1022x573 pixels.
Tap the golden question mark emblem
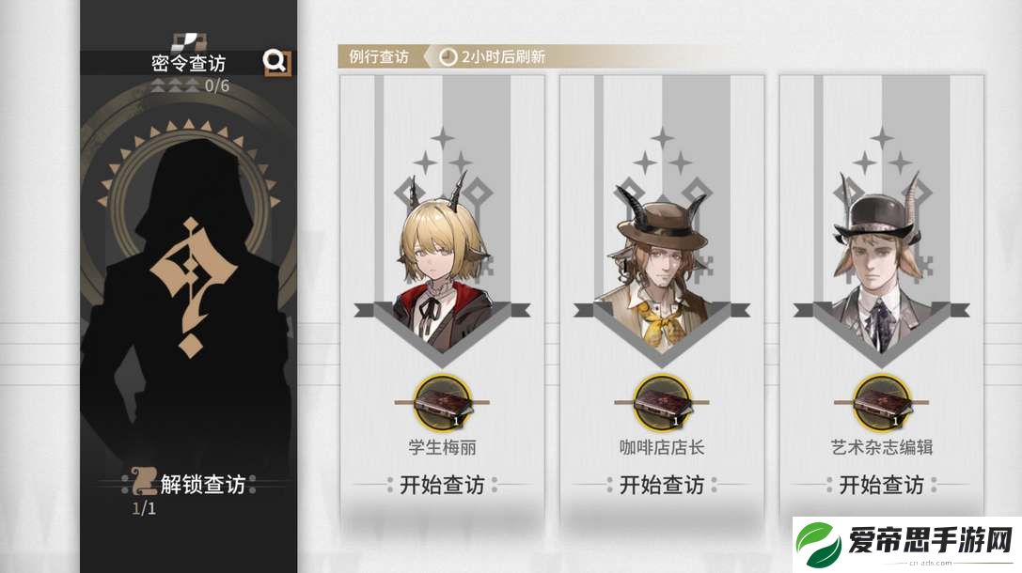(191, 287)
